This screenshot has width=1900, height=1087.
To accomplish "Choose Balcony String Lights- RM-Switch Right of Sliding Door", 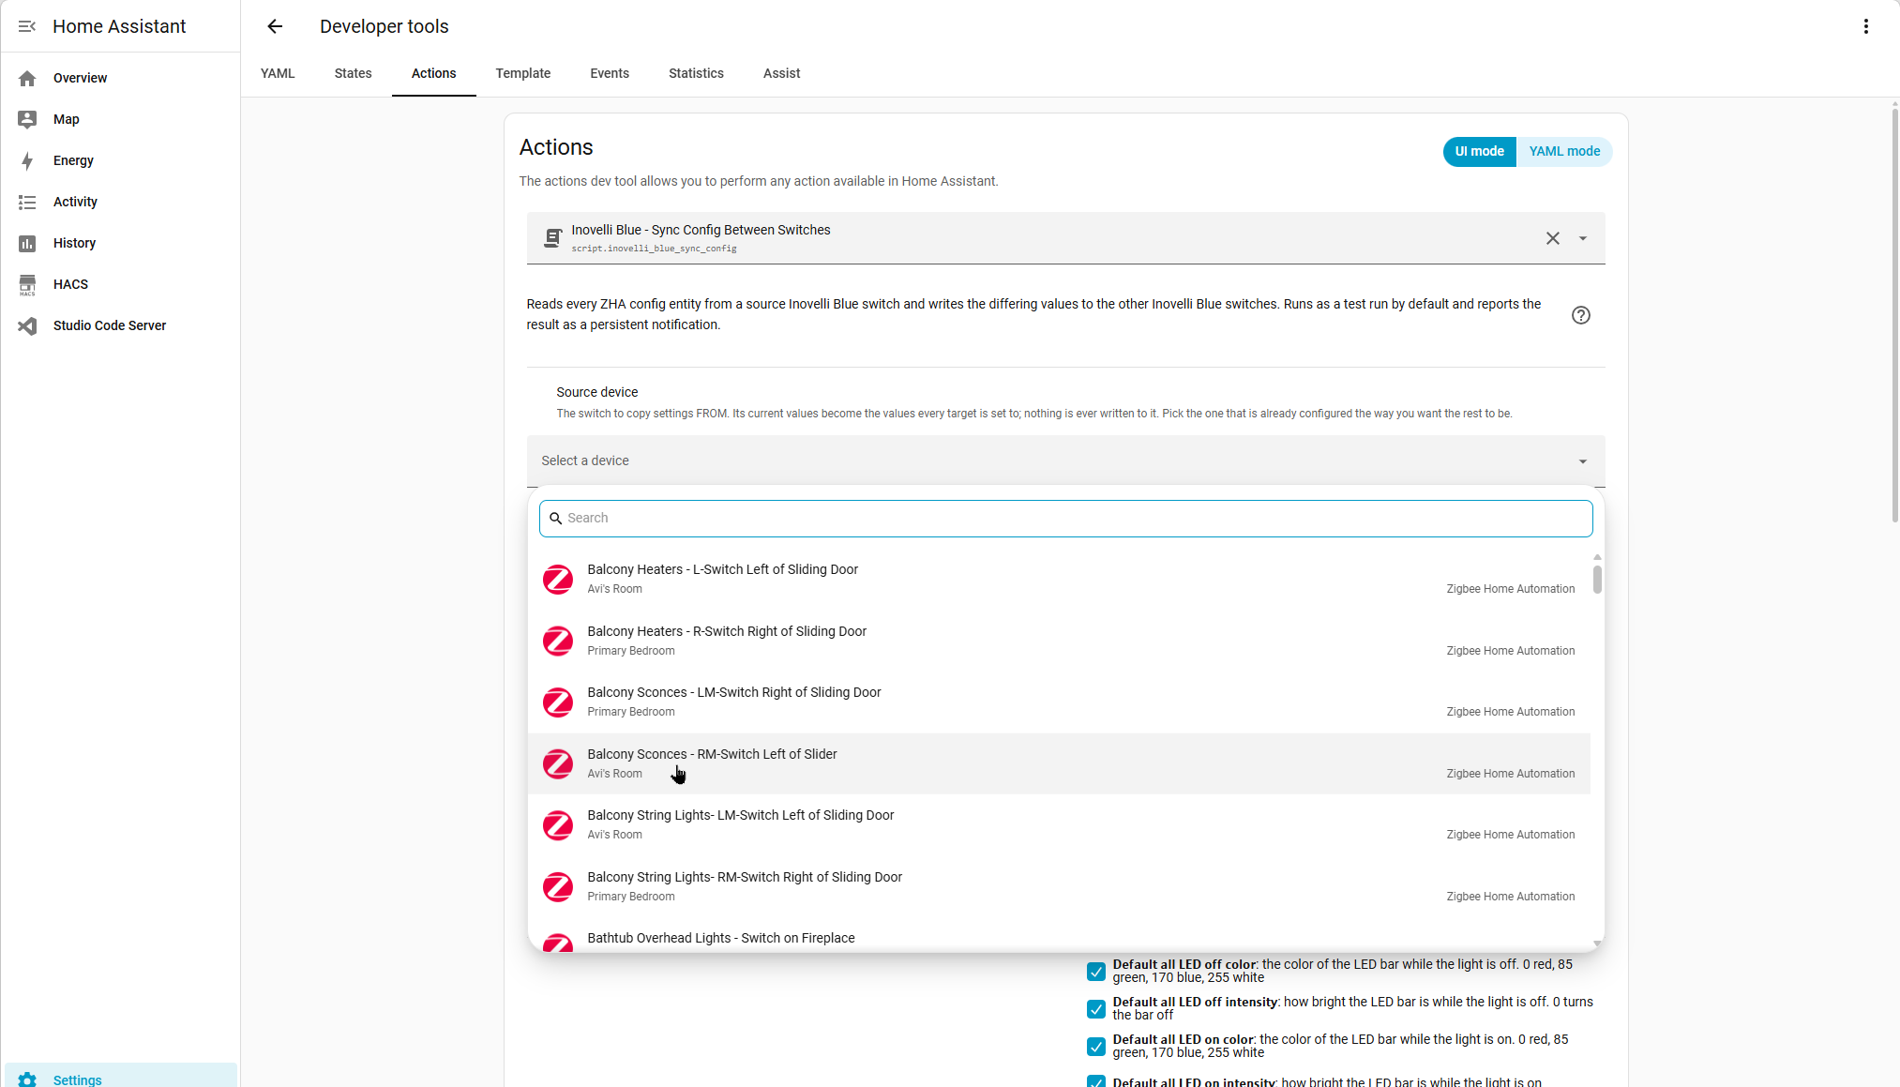I will (1059, 887).
